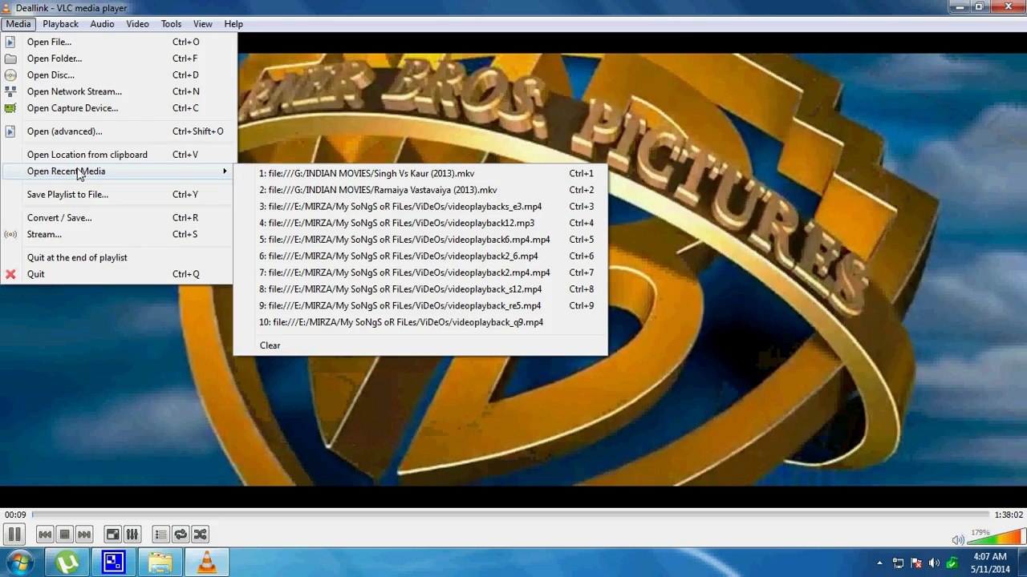
Task: Click total duration 1:38:02 label
Action: [x=1009, y=514]
